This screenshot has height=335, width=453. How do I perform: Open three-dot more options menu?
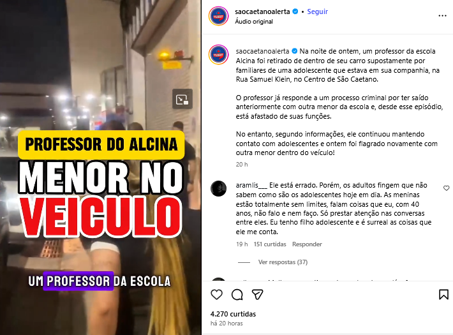(x=442, y=16)
